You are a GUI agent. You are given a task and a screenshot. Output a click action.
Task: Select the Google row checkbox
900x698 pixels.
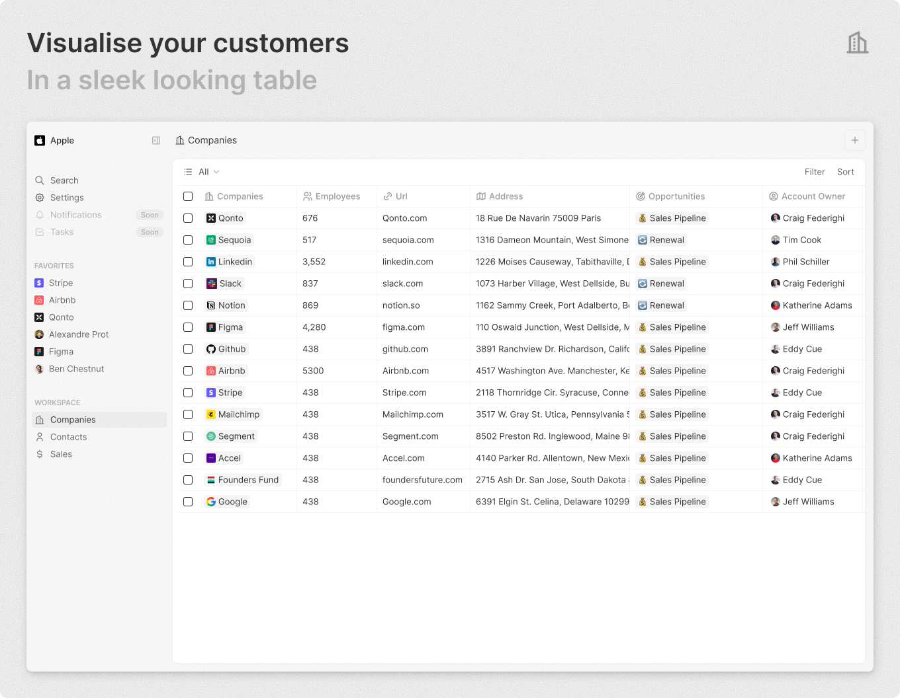pos(188,502)
